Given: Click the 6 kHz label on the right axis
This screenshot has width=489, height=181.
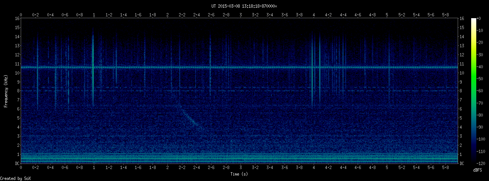Looking at the screenshot, I should [461, 109].
